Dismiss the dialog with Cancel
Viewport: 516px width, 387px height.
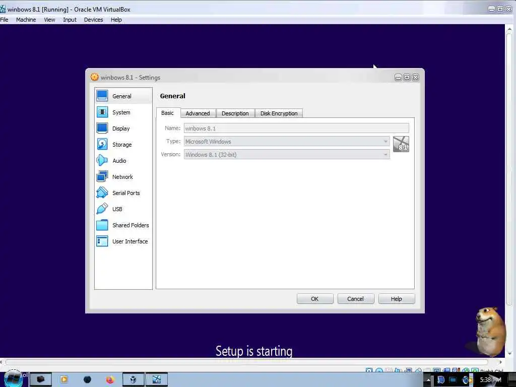coord(355,299)
